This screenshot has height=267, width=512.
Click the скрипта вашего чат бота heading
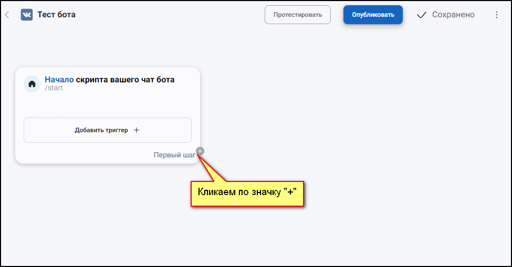click(x=125, y=80)
